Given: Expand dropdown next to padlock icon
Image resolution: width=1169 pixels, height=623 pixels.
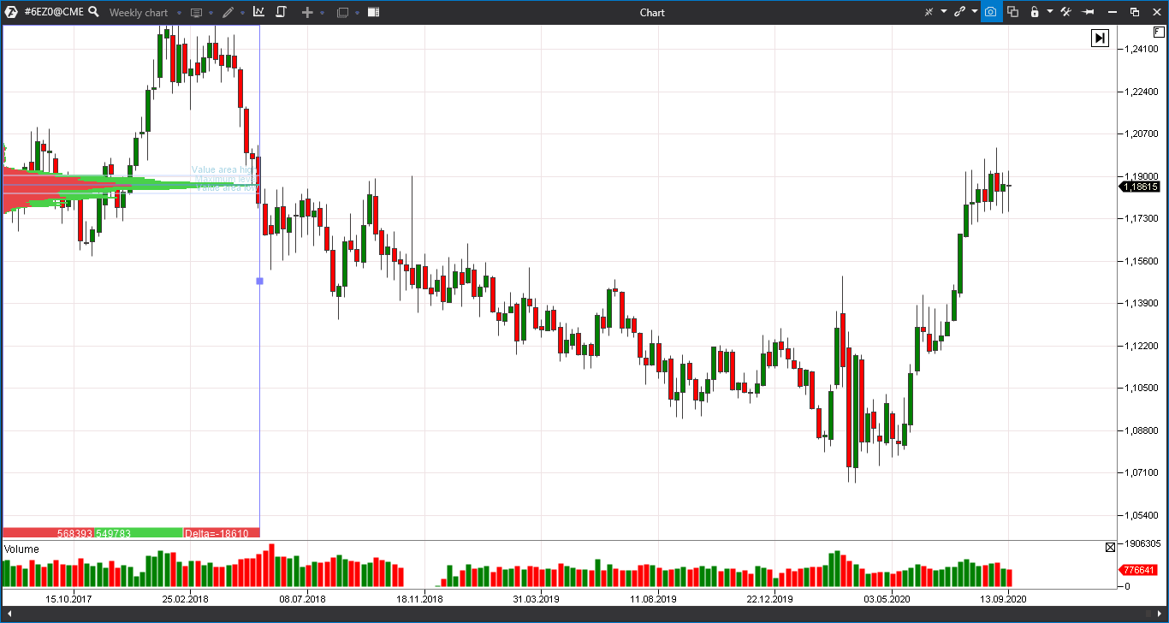Looking at the screenshot, I should point(1049,12).
